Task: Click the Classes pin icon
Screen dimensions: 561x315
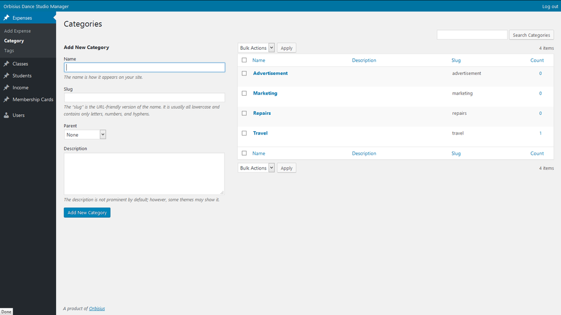Action: pos(7,63)
